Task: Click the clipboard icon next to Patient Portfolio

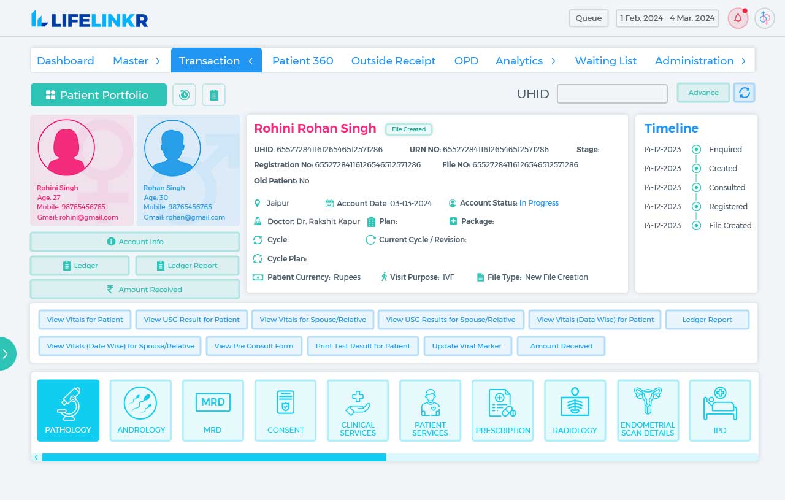Action: point(213,95)
